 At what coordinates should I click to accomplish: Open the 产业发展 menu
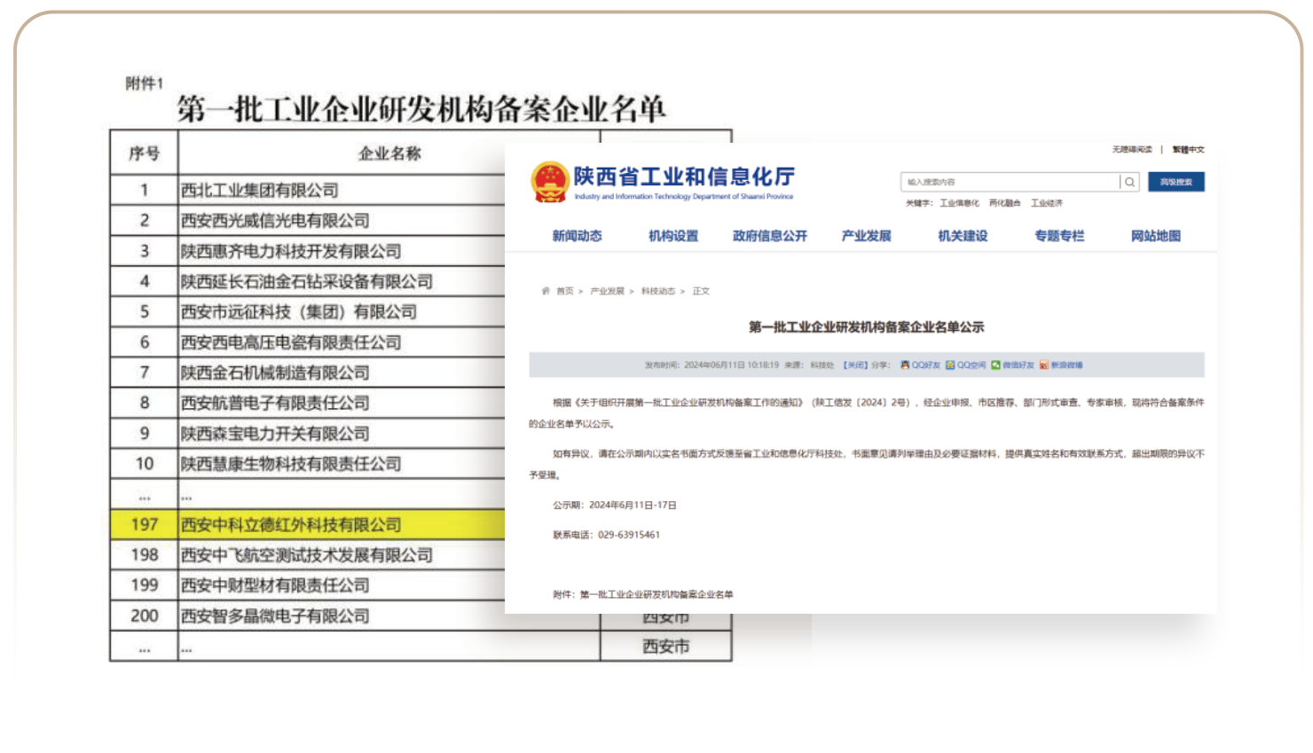tap(866, 236)
